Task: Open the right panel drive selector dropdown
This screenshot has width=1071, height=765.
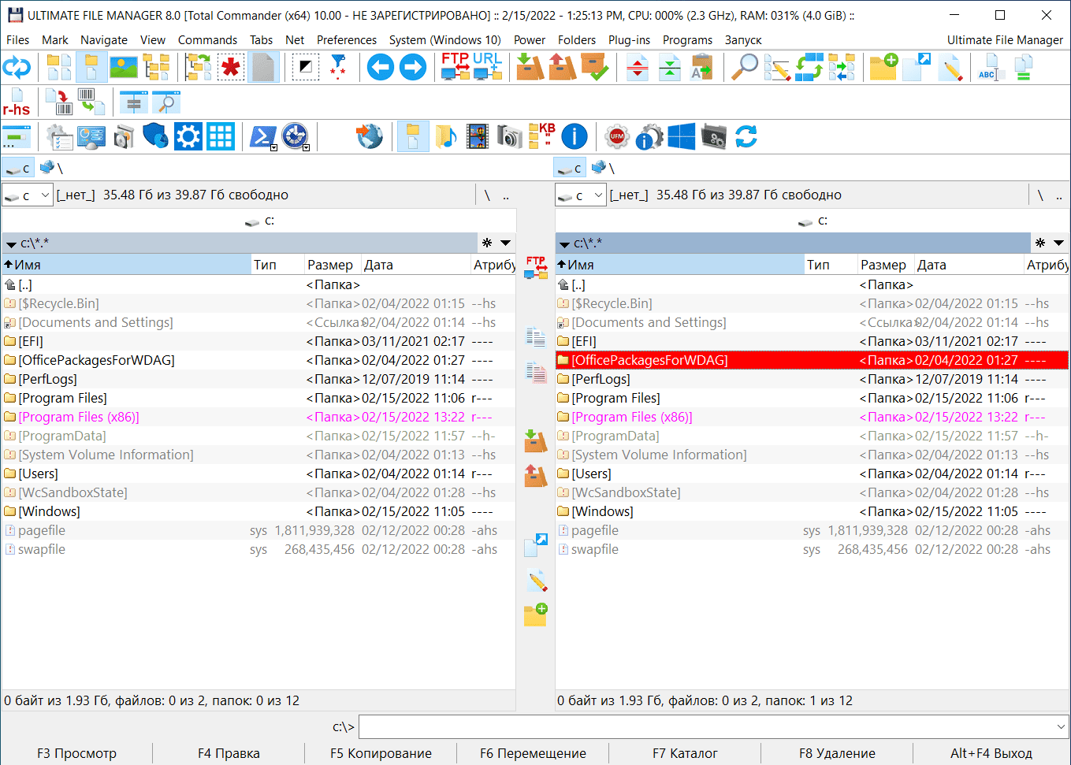Action: click(581, 195)
